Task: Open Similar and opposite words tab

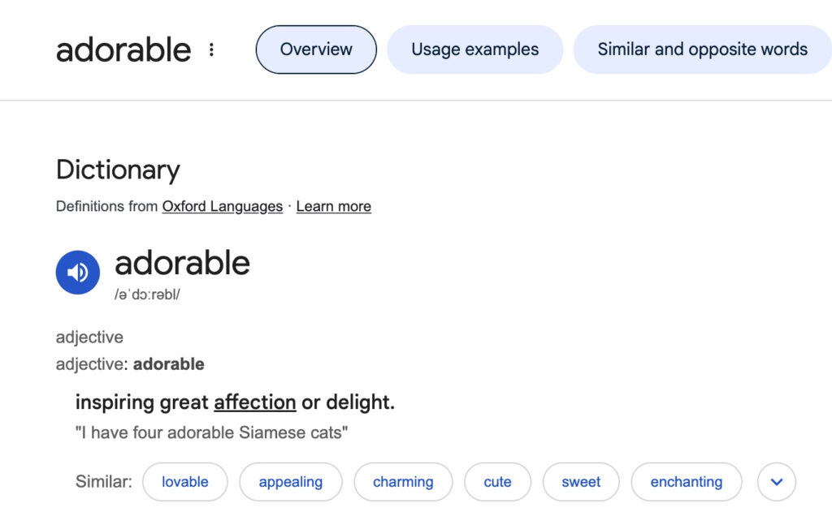Action: (x=703, y=49)
